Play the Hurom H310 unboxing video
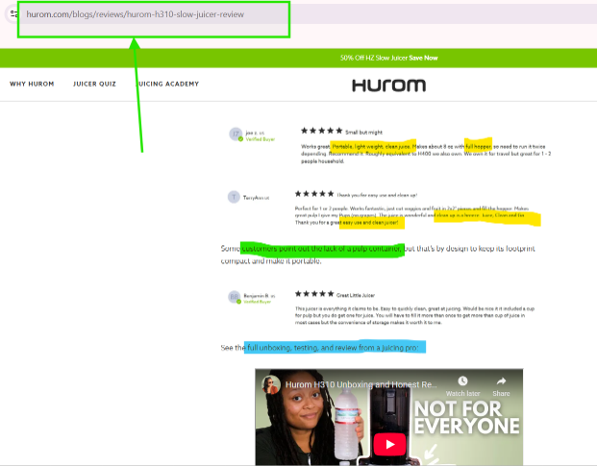This screenshot has height=466, width=597. click(389, 444)
